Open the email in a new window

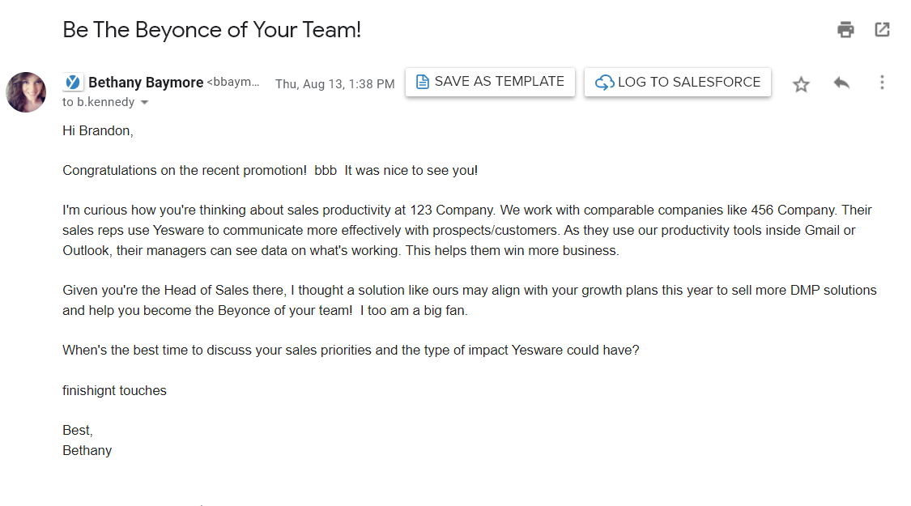pyautogui.click(x=882, y=30)
